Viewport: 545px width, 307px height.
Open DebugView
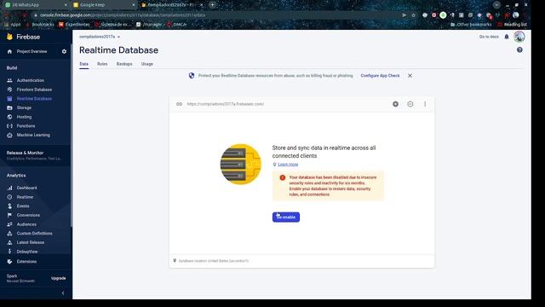click(x=26, y=252)
